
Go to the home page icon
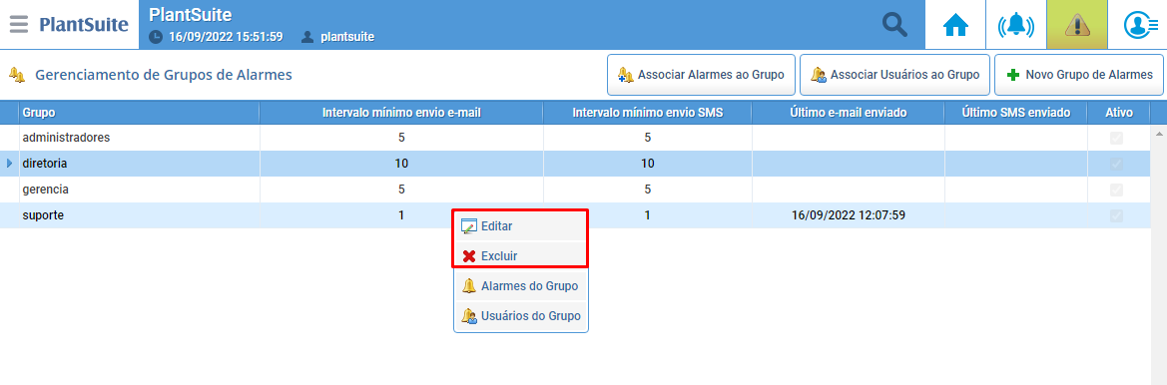click(955, 25)
